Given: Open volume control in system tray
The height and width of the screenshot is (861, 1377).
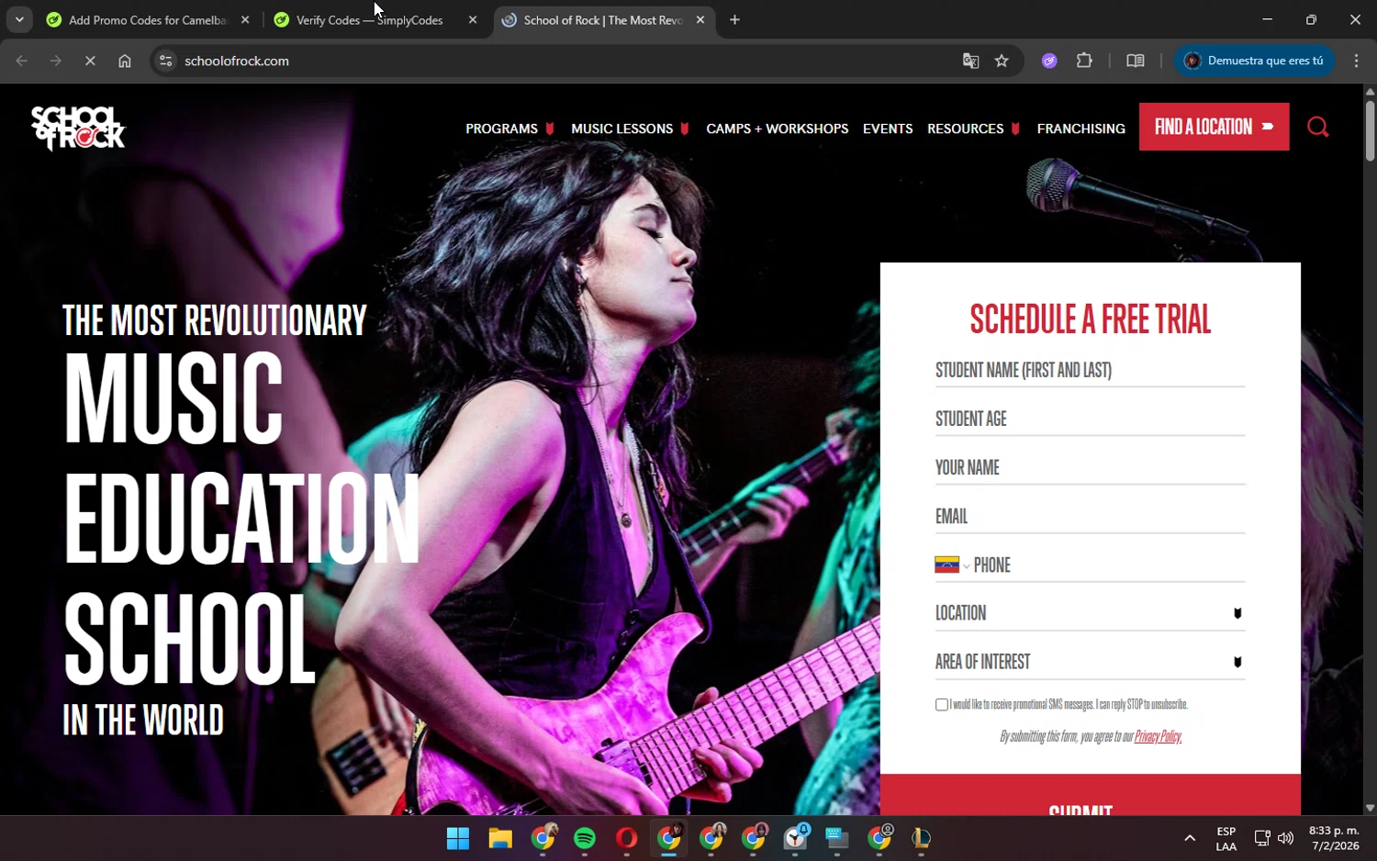Looking at the screenshot, I should point(1285,838).
